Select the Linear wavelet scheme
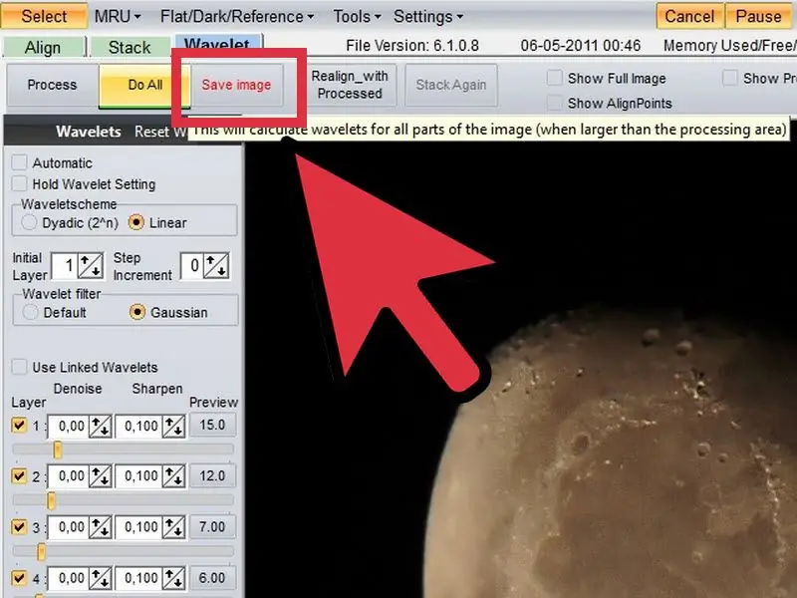 tap(136, 222)
